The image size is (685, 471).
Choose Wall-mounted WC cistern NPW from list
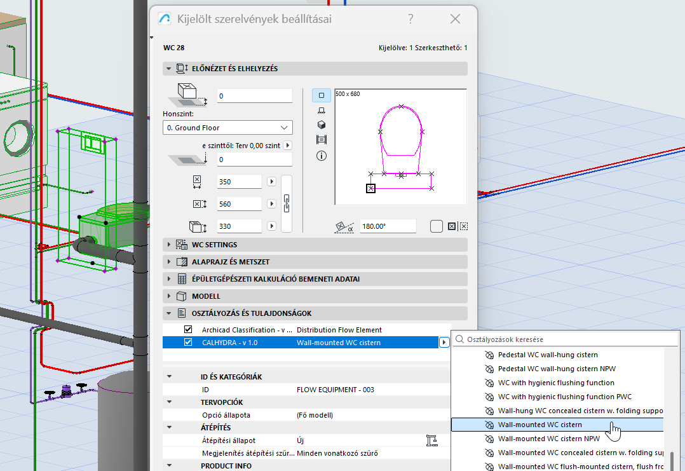click(x=548, y=439)
